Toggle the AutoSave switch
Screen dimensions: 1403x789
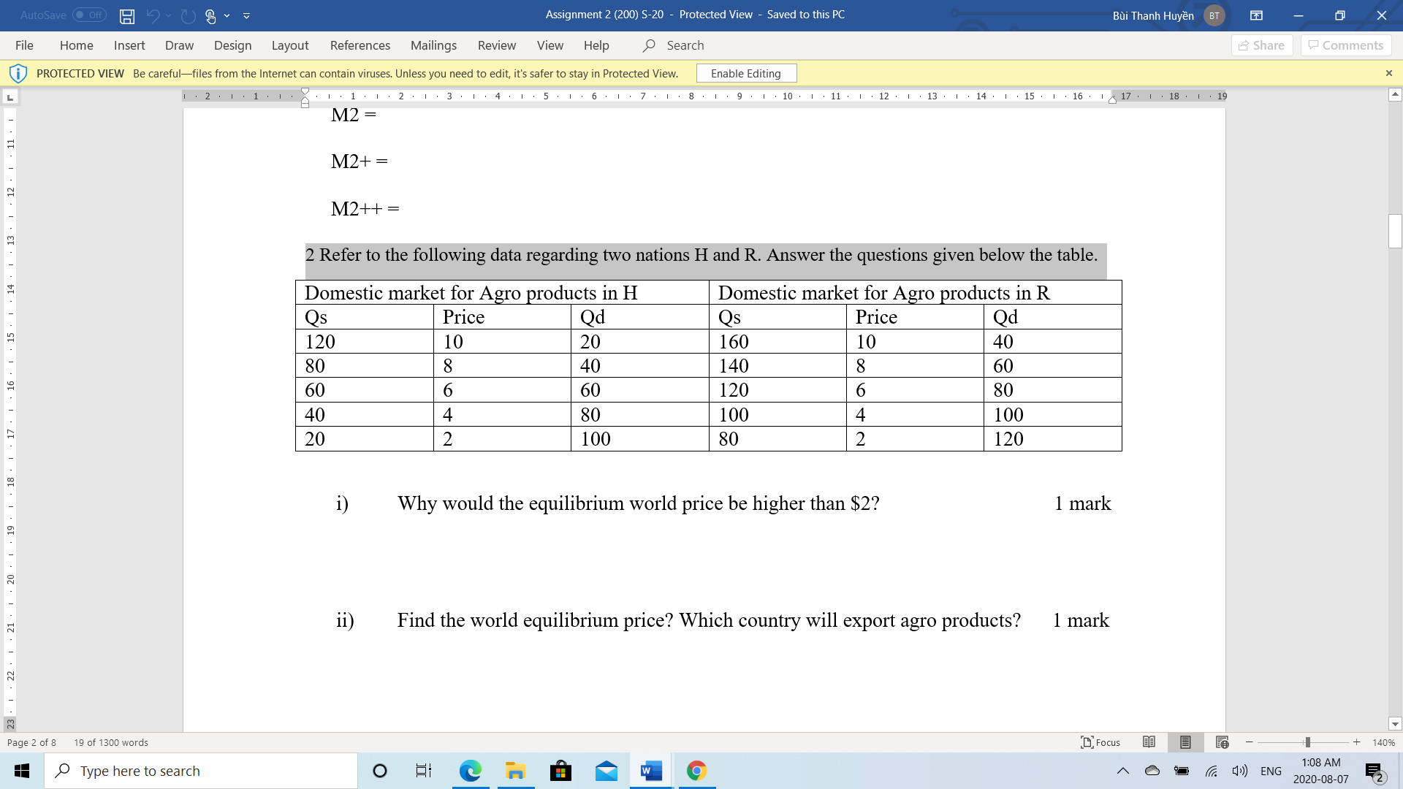coord(89,15)
